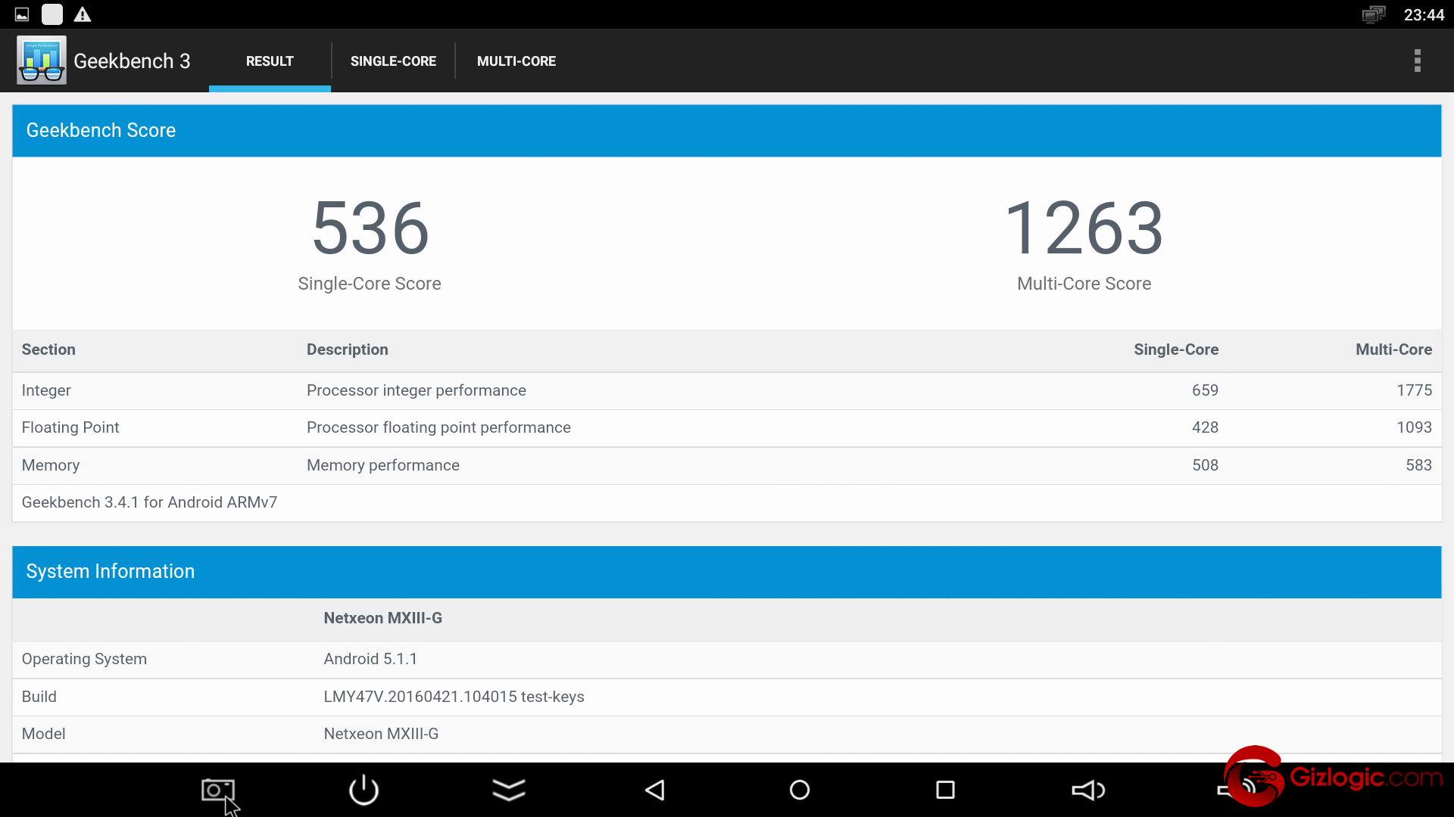The width and height of the screenshot is (1454, 817).
Task: Open the Geekbench 3 app icon
Action: pyautogui.click(x=42, y=61)
